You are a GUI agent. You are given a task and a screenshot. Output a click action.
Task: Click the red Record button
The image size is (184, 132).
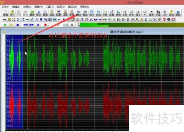(x=46, y=25)
